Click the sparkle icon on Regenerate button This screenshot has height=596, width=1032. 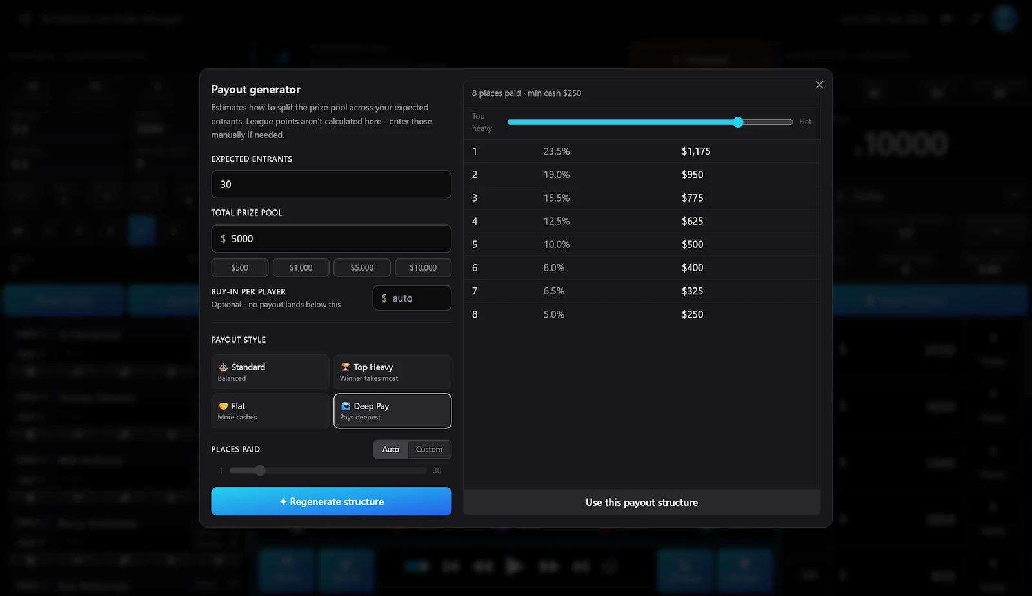[x=283, y=501]
